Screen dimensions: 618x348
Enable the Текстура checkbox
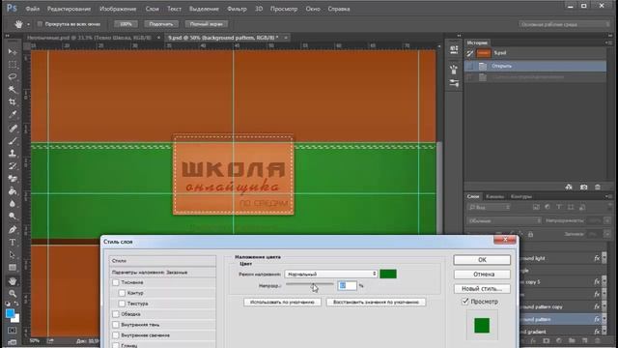click(x=122, y=304)
